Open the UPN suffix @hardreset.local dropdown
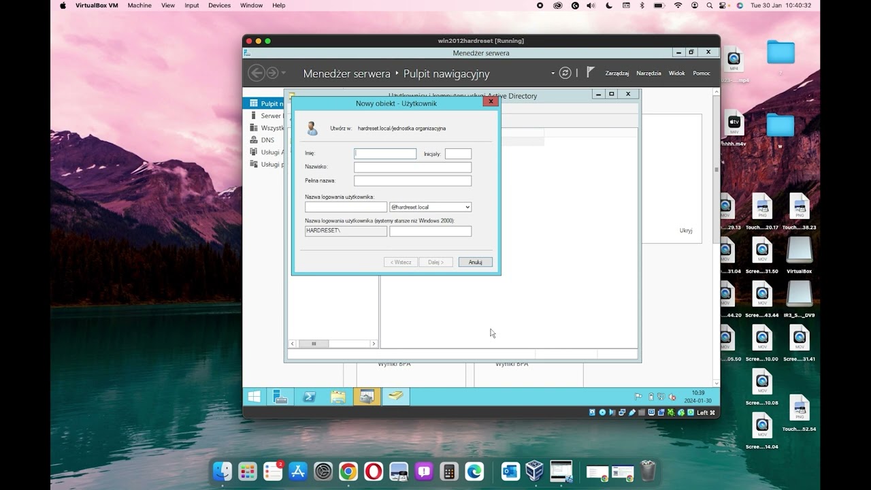871x490 pixels. click(x=430, y=207)
